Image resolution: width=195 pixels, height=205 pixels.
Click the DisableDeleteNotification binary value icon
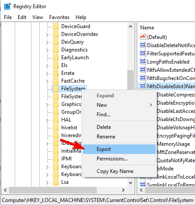click(x=143, y=45)
